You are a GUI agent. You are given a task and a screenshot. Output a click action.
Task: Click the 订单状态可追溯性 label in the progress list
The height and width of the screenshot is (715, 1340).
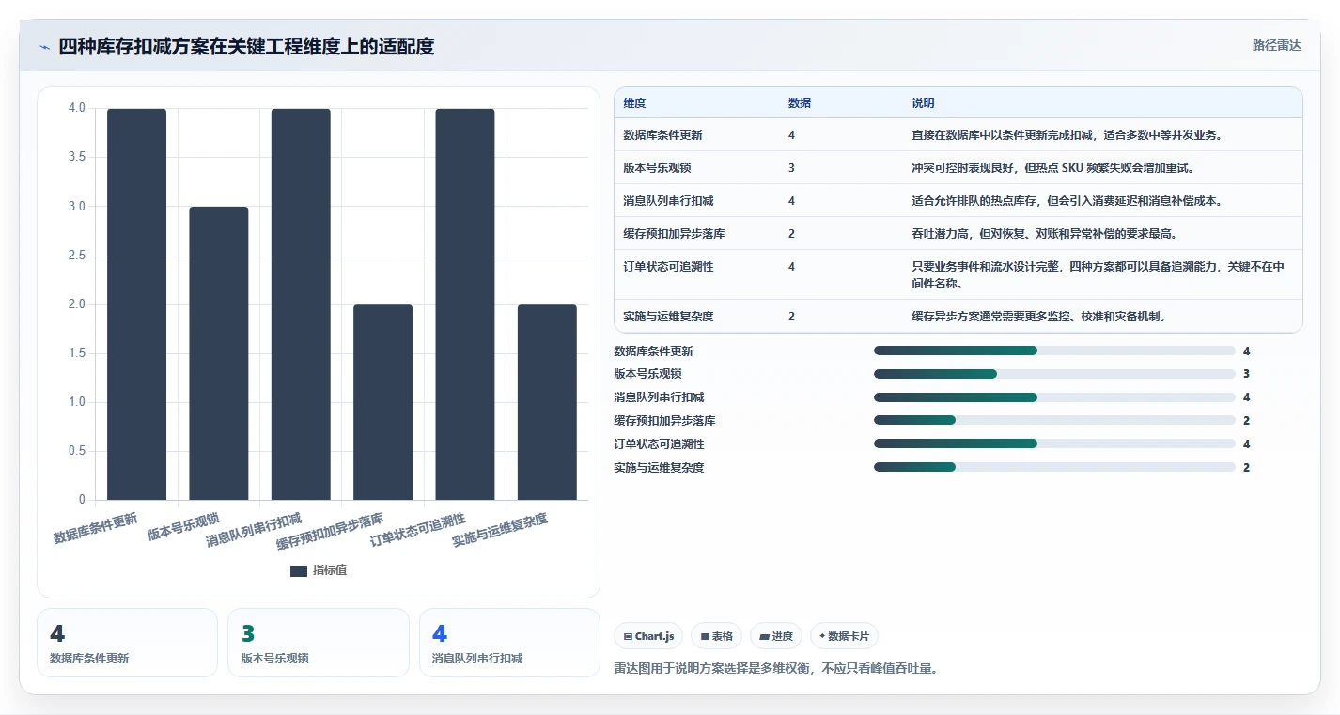(659, 443)
